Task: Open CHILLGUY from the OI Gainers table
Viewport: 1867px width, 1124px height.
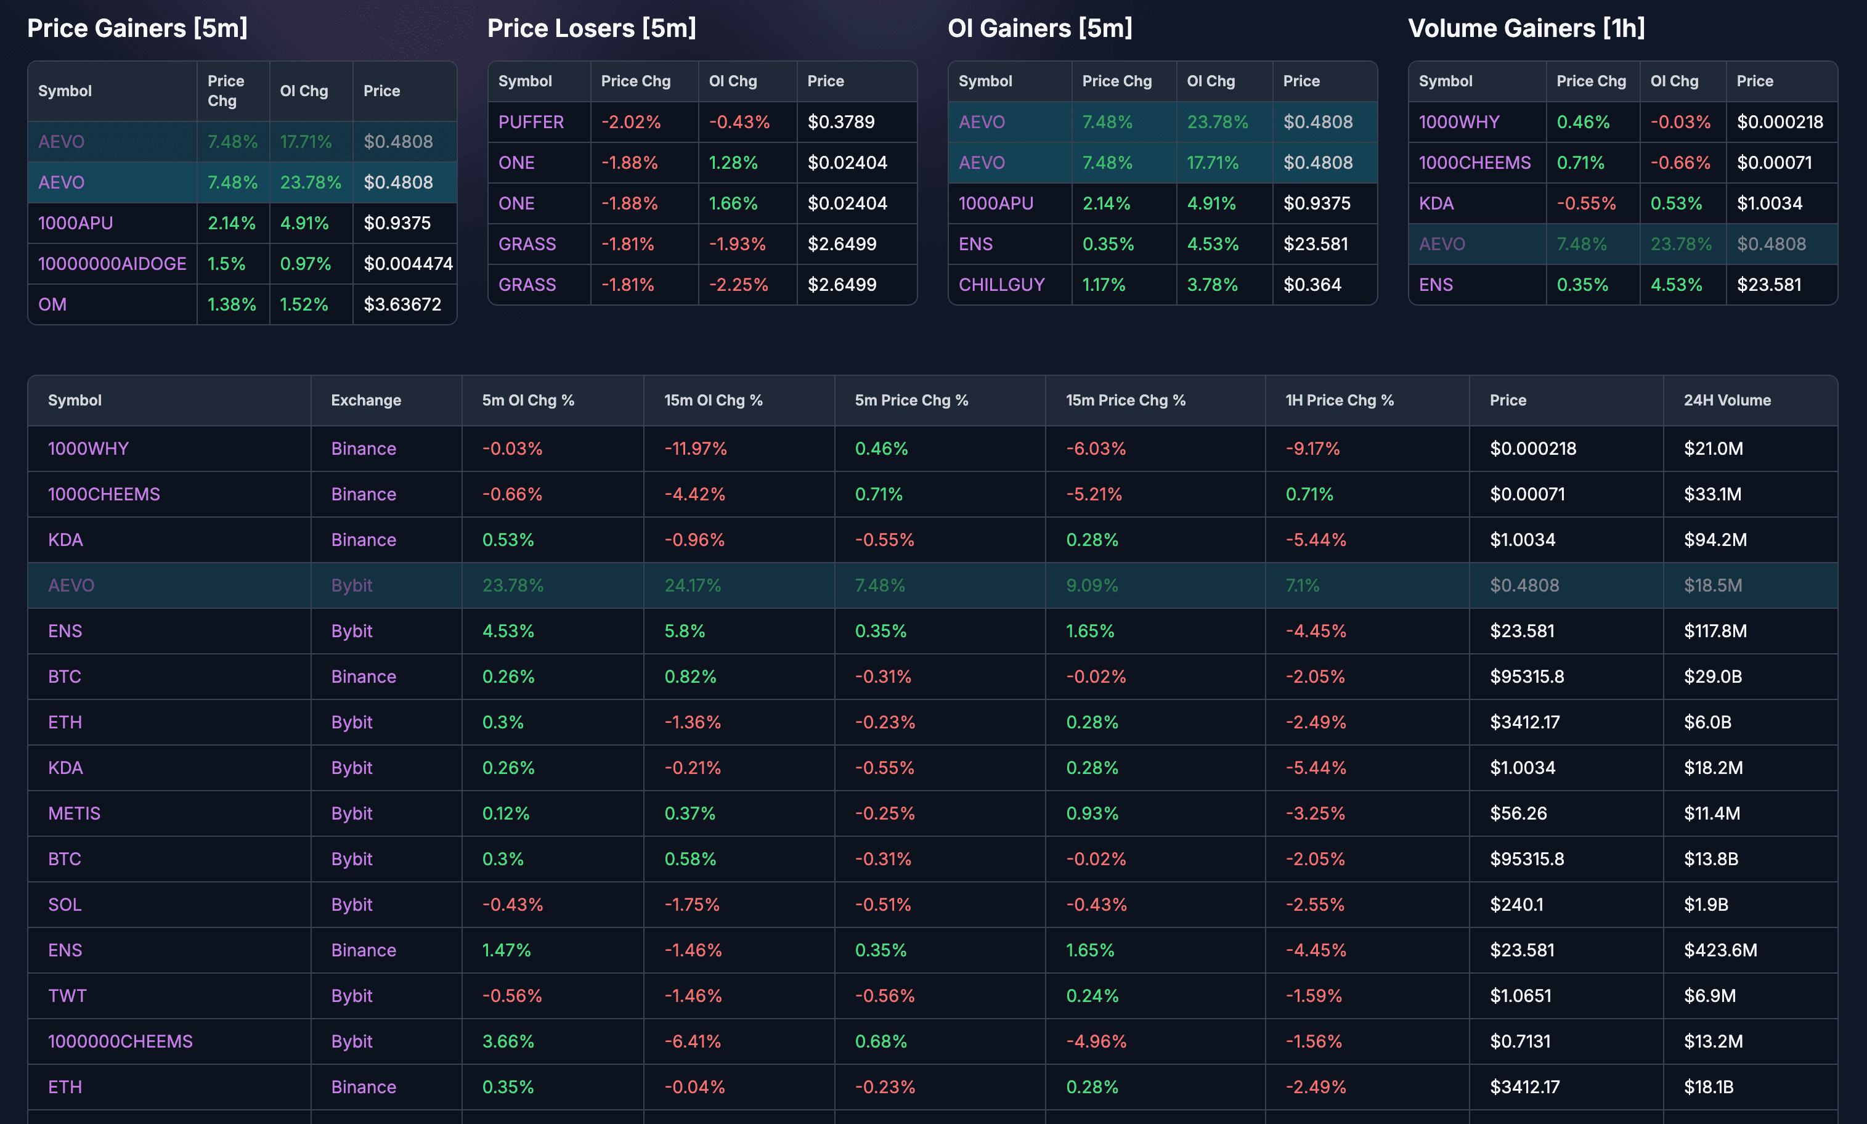Action: (x=1001, y=284)
